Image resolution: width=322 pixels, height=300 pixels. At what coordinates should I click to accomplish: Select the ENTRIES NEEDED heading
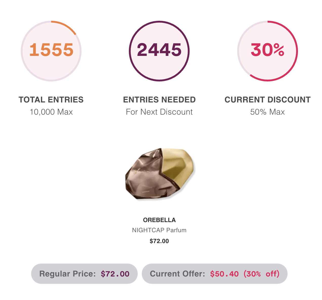coord(159,100)
